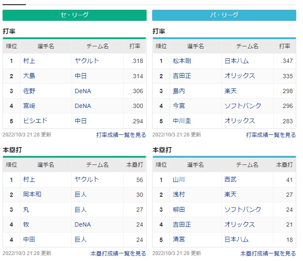This screenshot has height=261, width=303.
Task: Open player 山川's link
Action: pyautogui.click(x=179, y=179)
